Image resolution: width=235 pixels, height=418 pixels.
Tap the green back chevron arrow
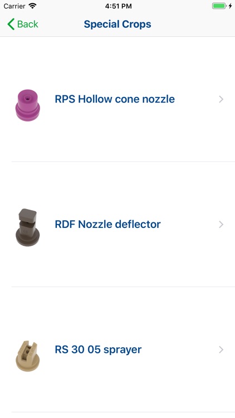tap(11, 25)
